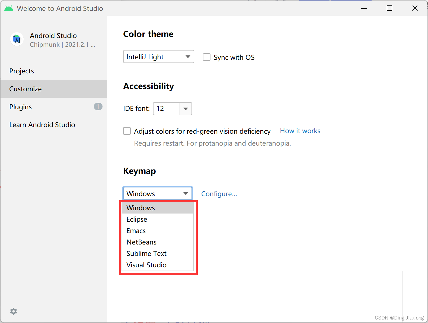Viewport: 428px width, 323px height.
Task: Click the Plugins update count badge
Action: 98,106
